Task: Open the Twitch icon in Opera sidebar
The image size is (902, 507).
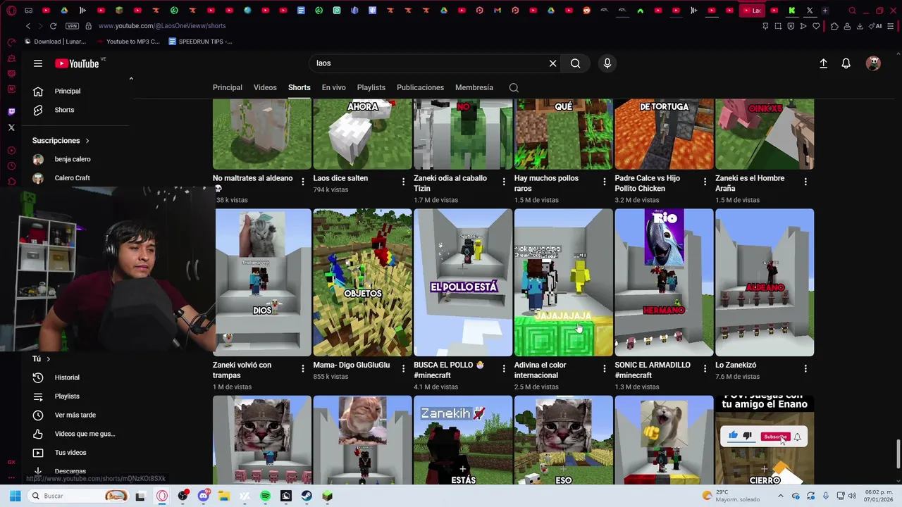Action: 11,111
